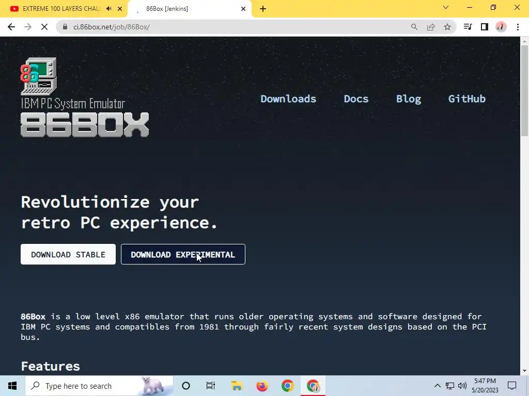Click the DOWNLOAD EXPERIMENTAL button
529x396 pixels.
(183, 254)
